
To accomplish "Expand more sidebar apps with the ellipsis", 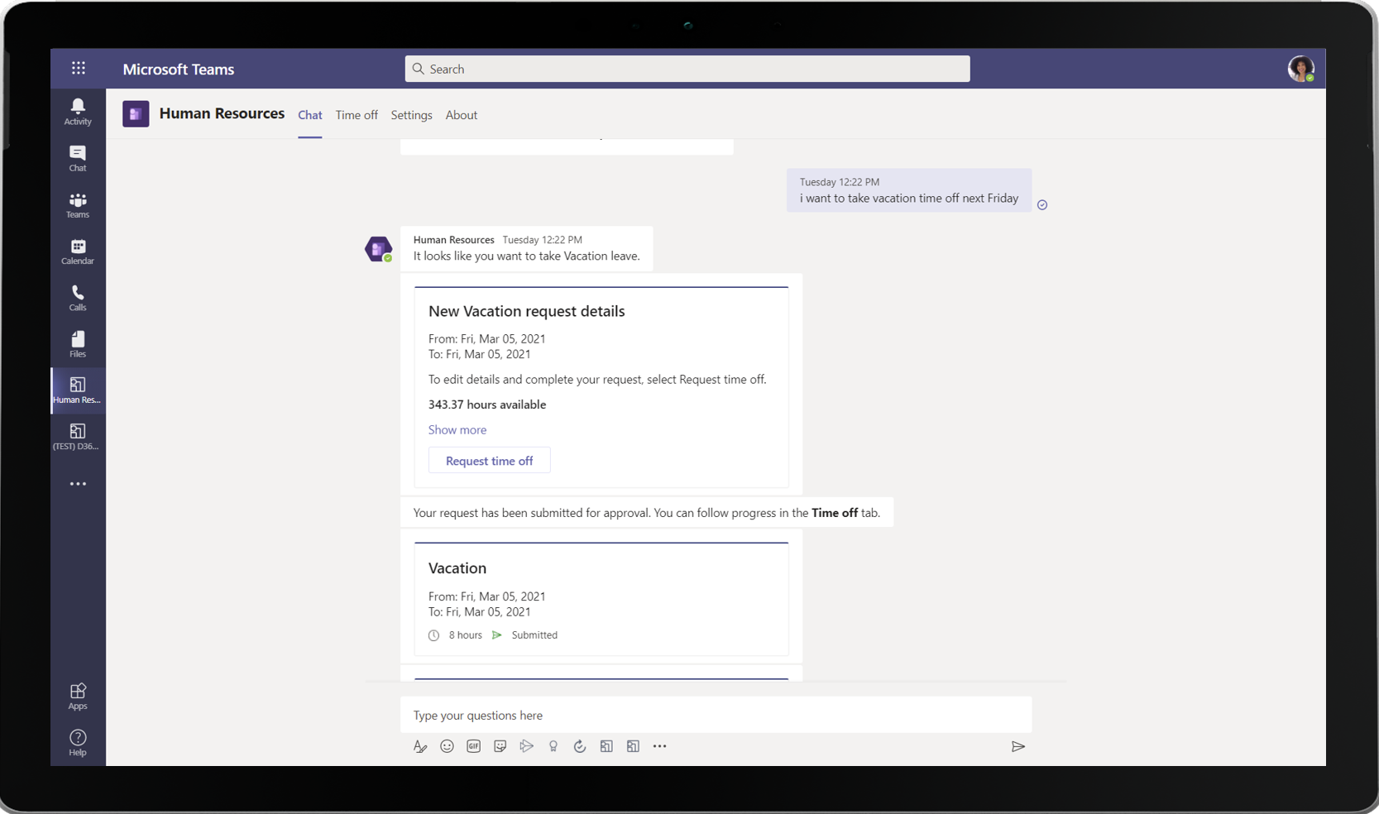I will [77, 484].
